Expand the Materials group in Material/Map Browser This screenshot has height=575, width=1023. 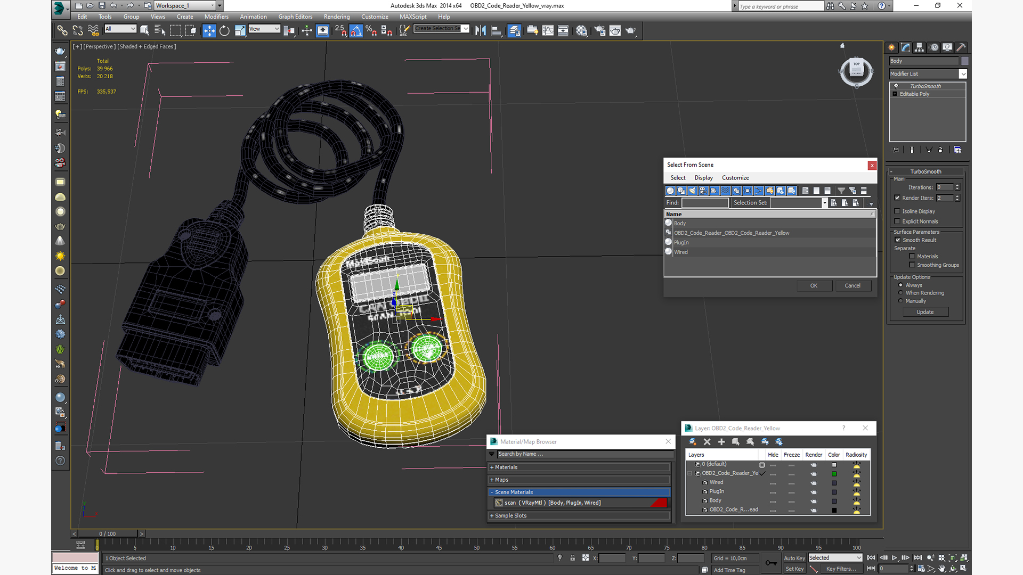(x=579, y=467)
